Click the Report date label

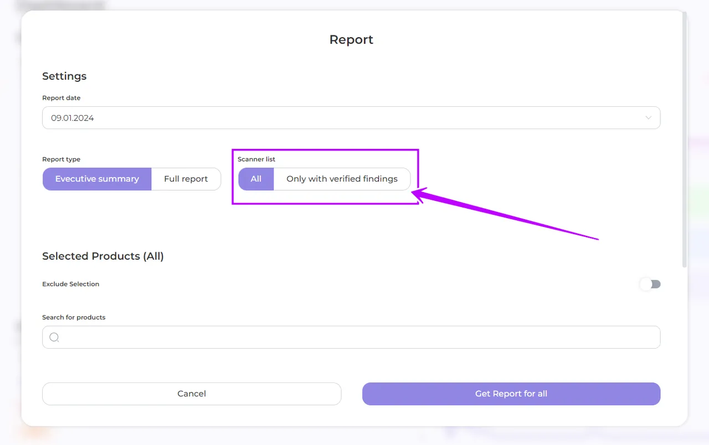click(x=61, y=98)
